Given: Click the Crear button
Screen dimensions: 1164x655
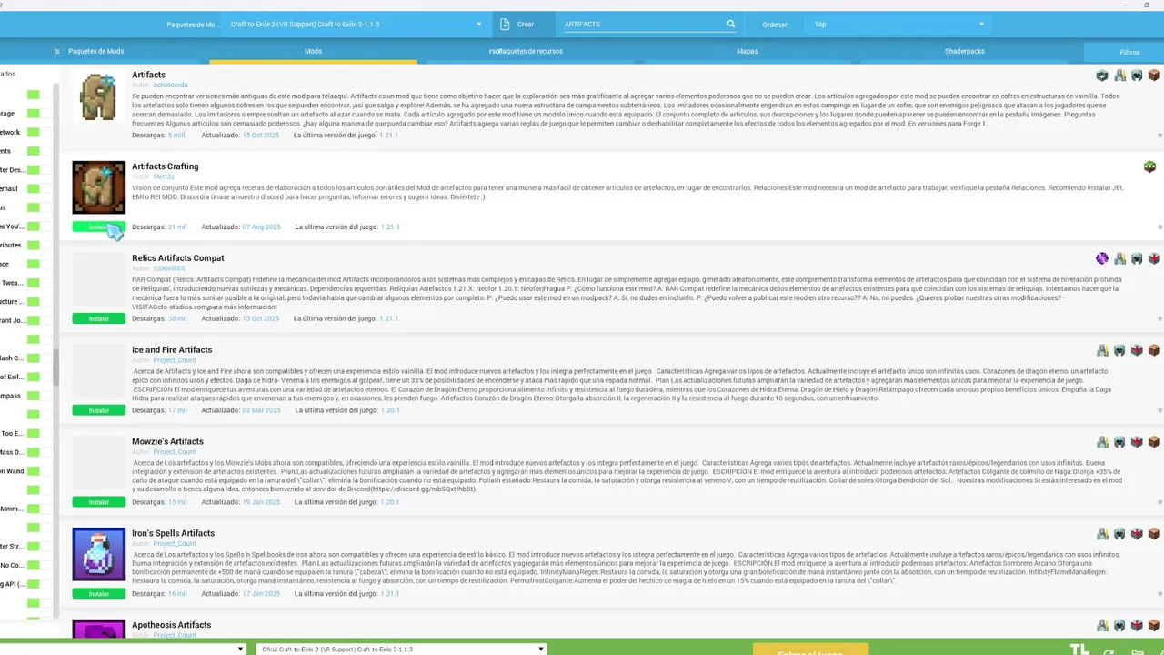Looking at the screenshot, I should pyautogui.click(x=522, y=25).
